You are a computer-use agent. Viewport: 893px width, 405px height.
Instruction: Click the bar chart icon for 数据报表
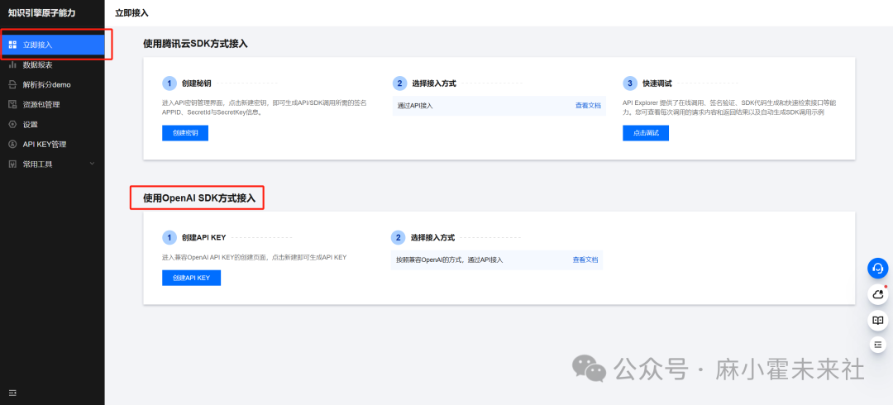(x=12, y=65)
